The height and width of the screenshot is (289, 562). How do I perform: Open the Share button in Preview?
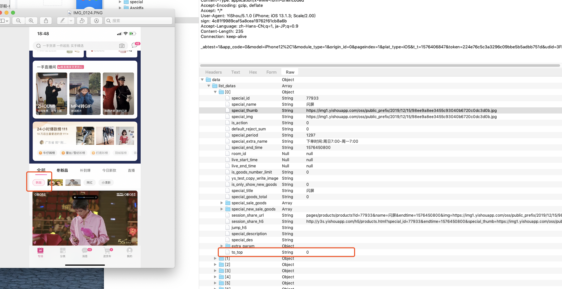click(x=46, y=21)
